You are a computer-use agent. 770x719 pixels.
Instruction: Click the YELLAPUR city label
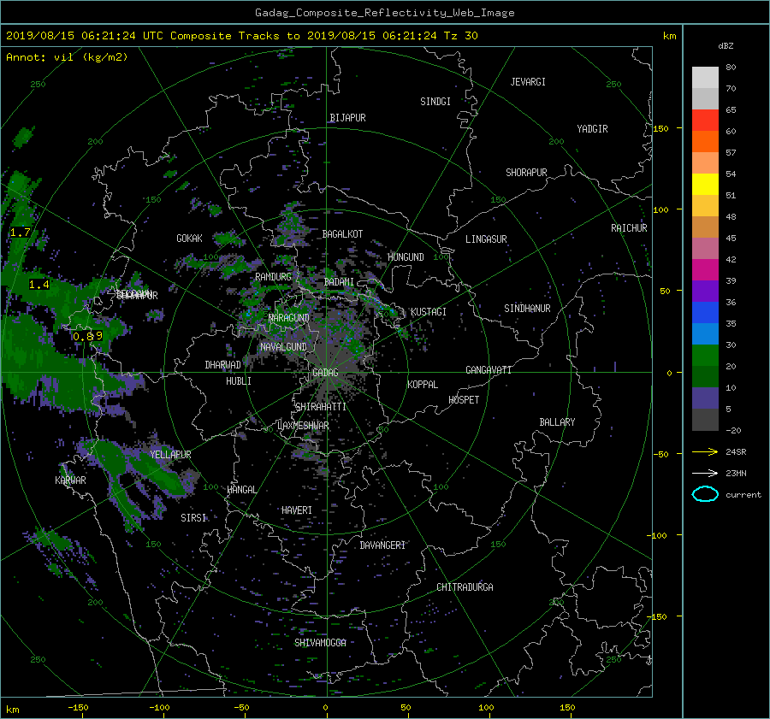pos(170,455)
